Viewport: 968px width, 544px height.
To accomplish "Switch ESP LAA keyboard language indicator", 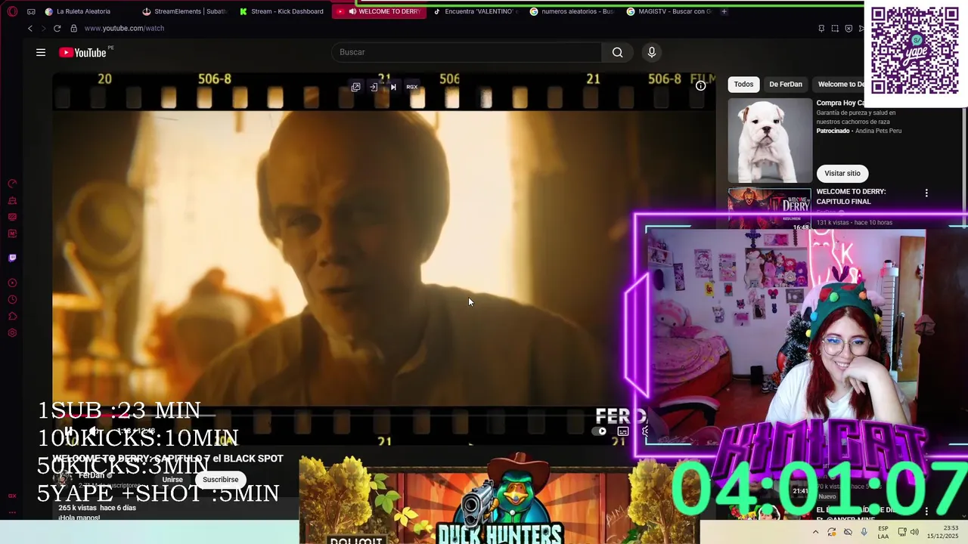I will pyautogui.click(x=883, y=532).
